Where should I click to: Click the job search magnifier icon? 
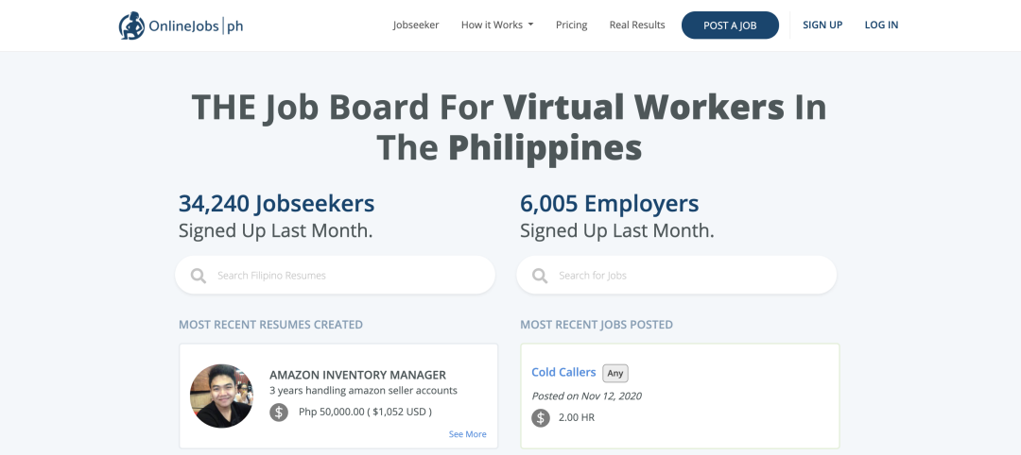540,276
